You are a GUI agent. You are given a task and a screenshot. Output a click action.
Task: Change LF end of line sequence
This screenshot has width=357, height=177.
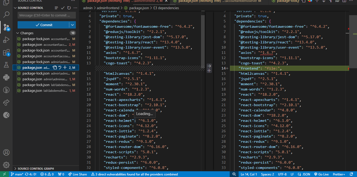pos(292,174)
